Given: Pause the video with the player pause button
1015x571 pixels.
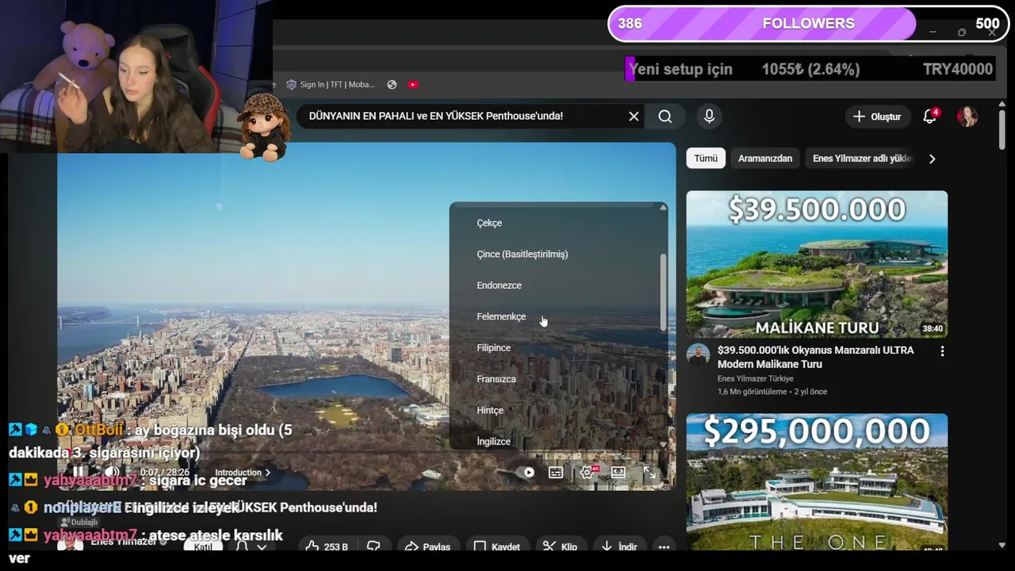Looking at the screenshot, I should 78,472.
